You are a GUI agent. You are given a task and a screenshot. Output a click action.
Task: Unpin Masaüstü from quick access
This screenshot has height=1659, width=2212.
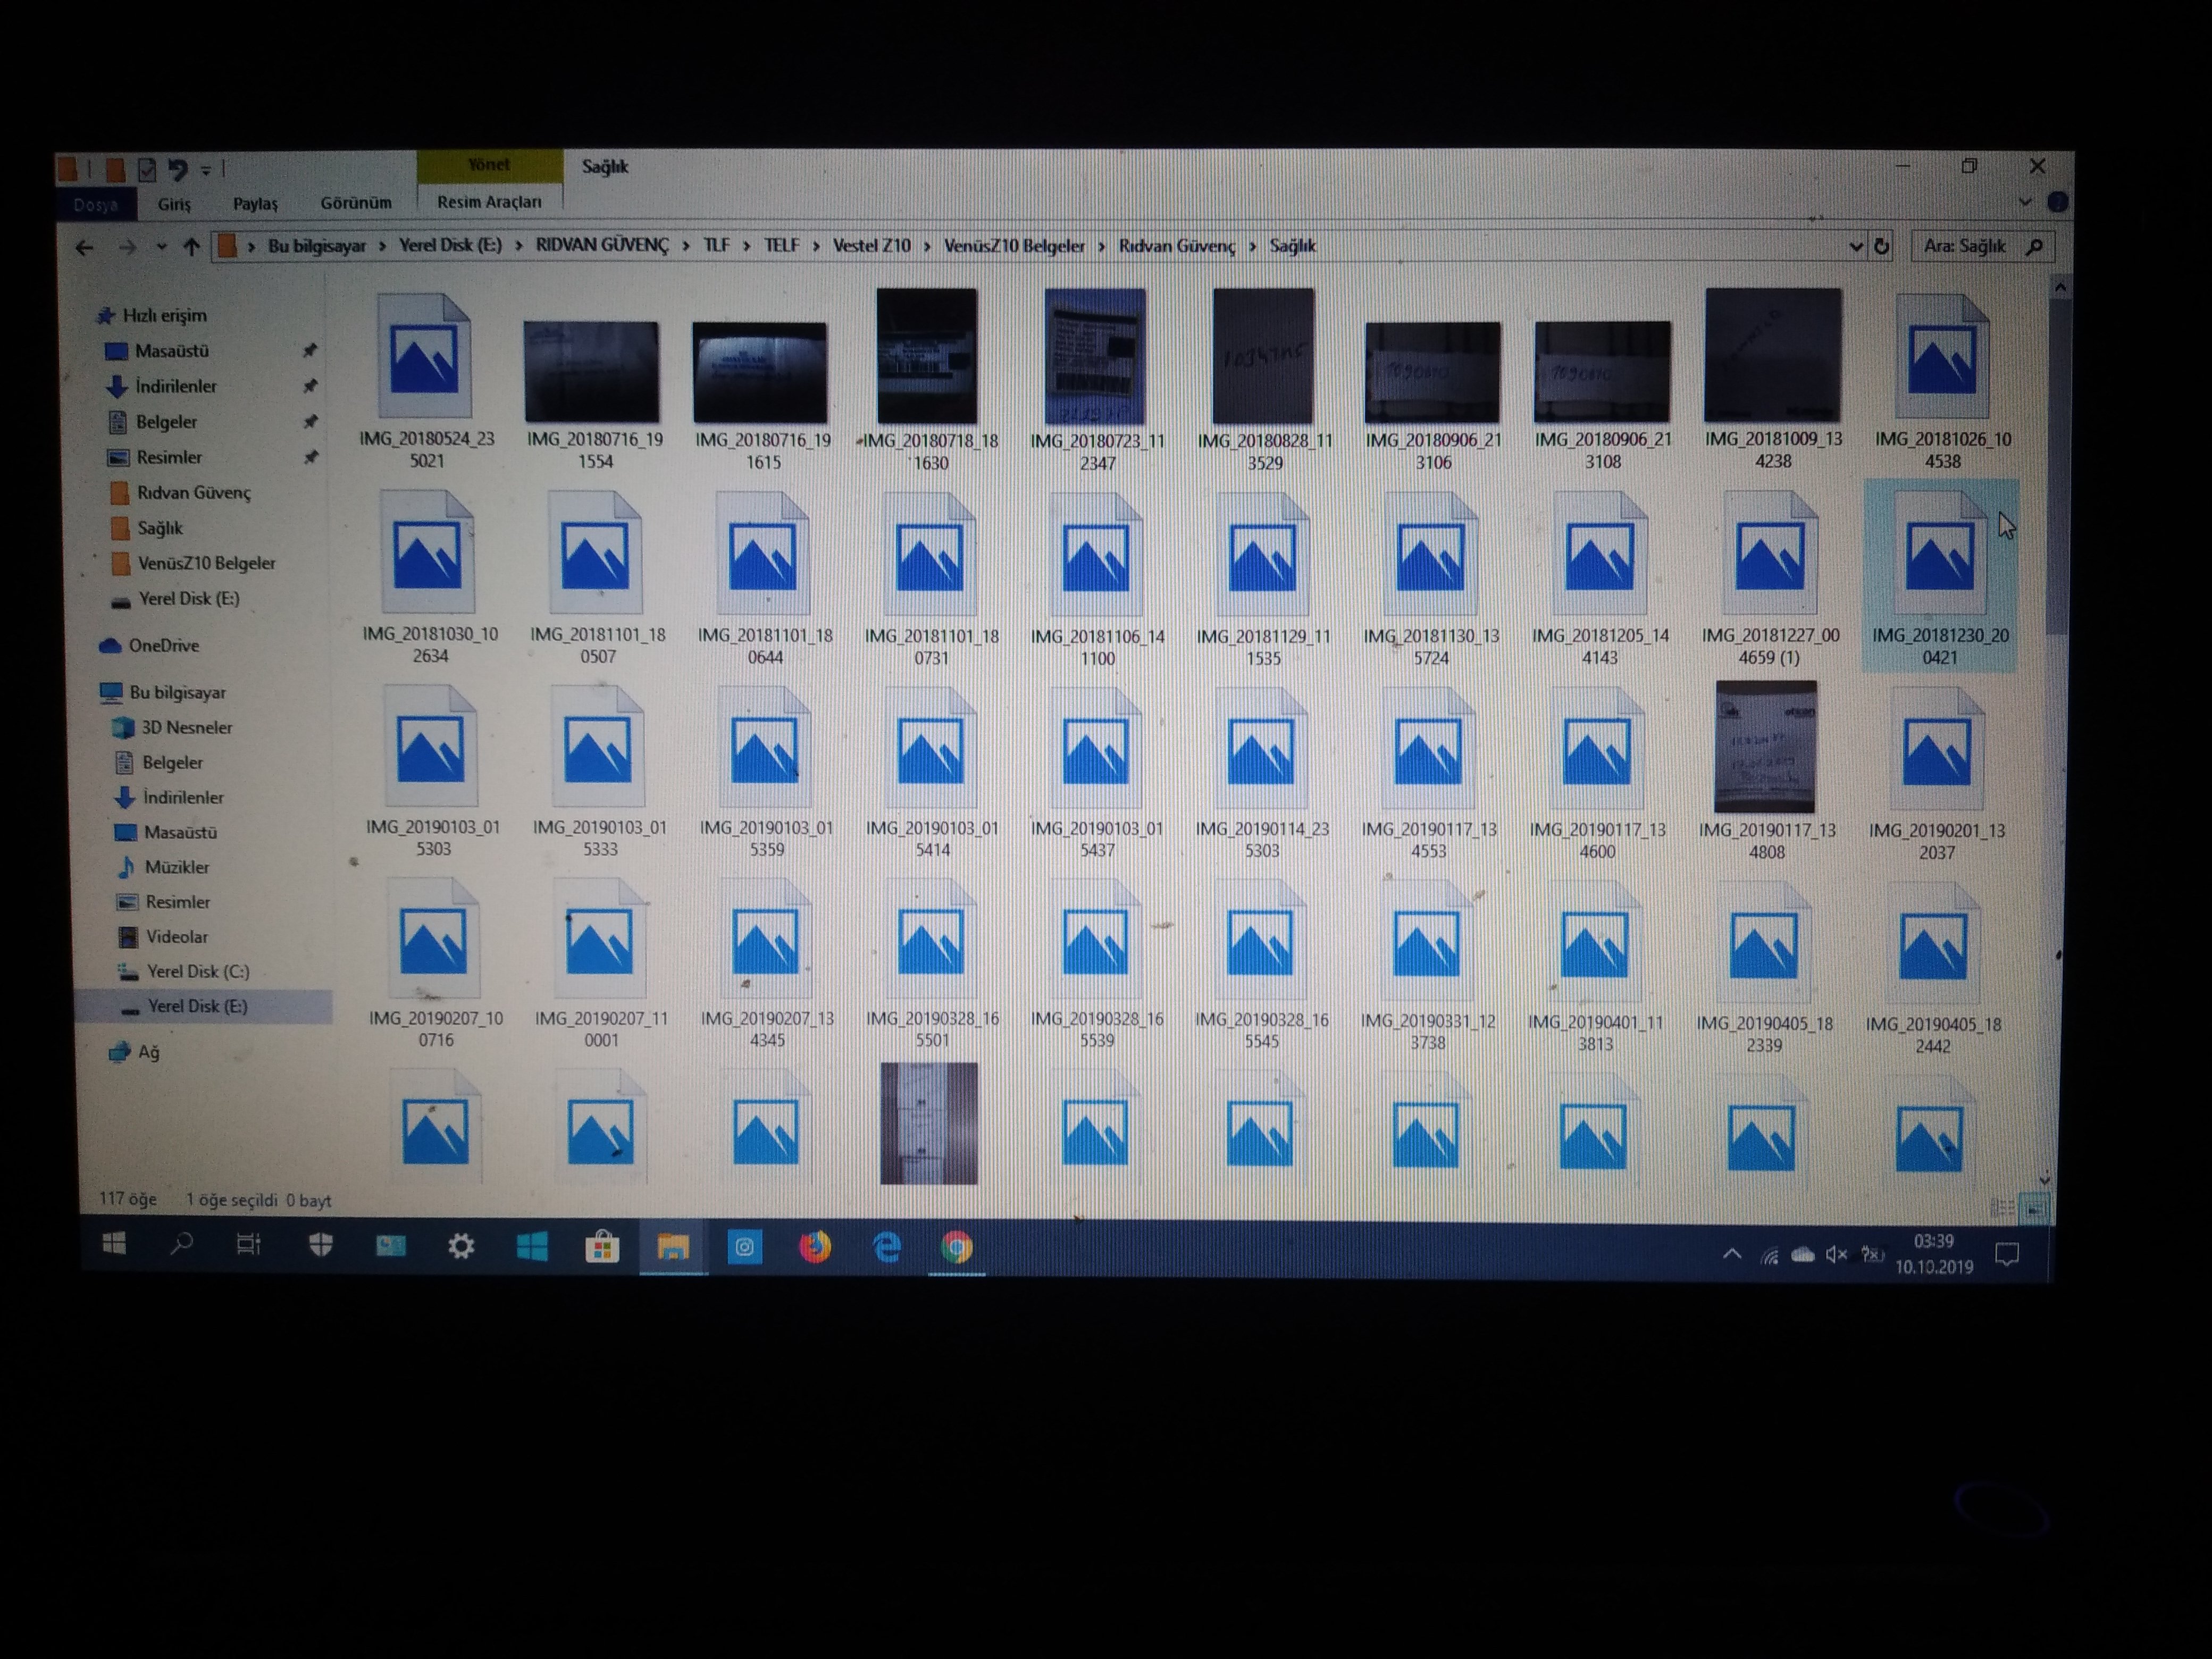[310, 350]
